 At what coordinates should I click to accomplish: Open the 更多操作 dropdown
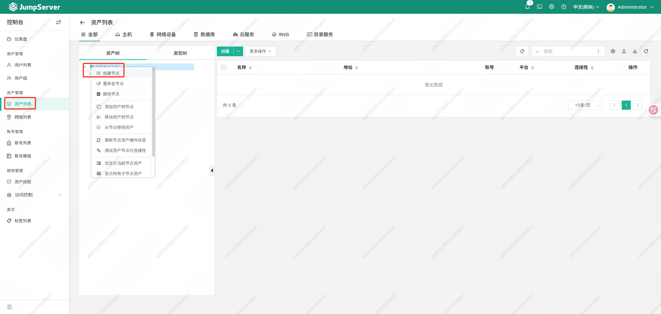(261, 51)
